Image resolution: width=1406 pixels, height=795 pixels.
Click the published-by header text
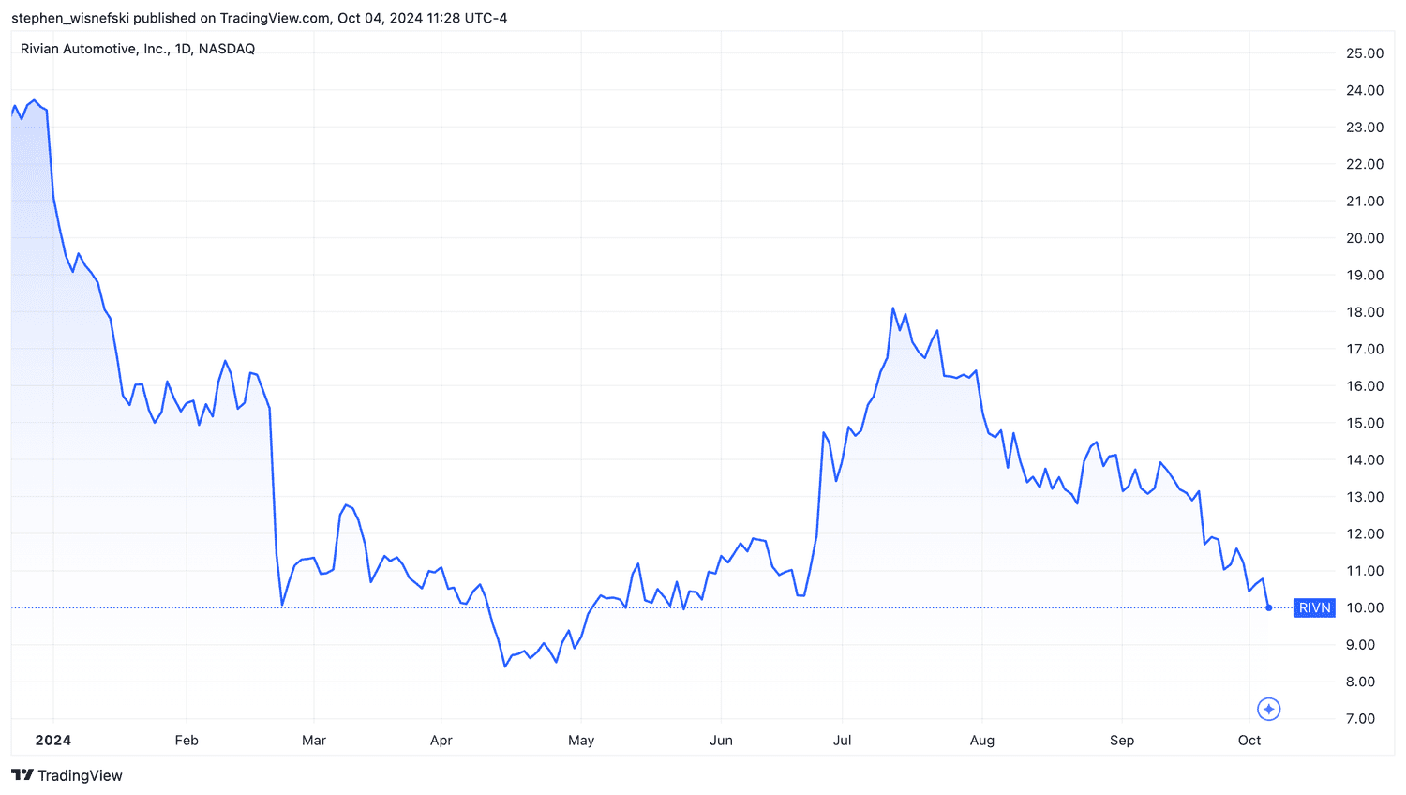click(259, 18)
